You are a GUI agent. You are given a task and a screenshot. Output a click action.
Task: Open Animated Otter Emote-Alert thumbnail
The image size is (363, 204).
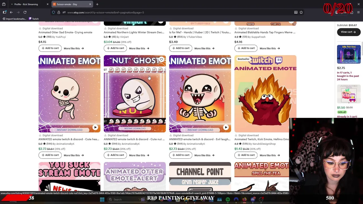135,177
